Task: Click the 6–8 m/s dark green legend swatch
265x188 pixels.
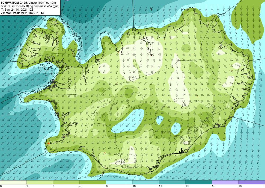Action: (93, 182)
